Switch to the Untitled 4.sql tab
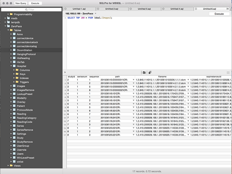The width and height of the screenshot is (232, 174). [x=177, y=9]
